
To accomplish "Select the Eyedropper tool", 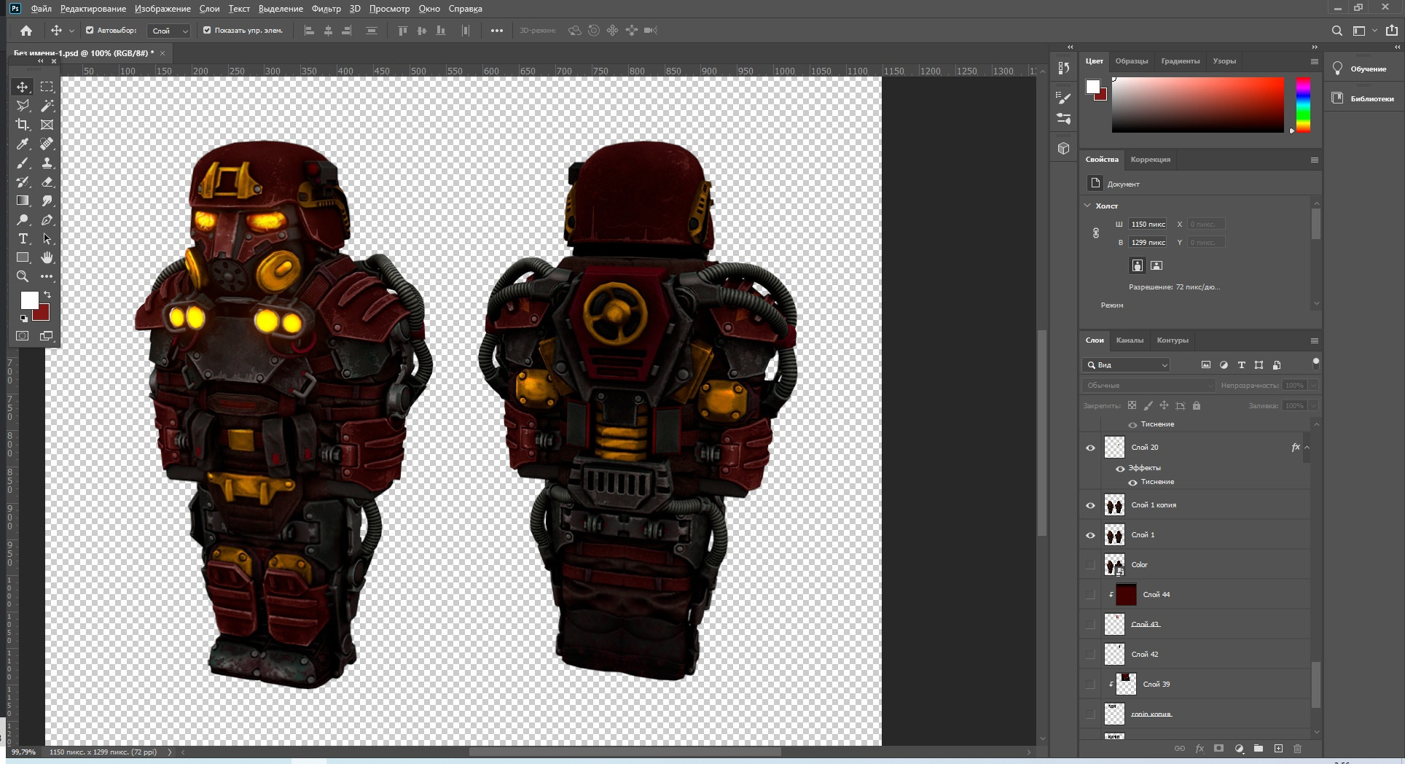I will [x=23, y=144].
